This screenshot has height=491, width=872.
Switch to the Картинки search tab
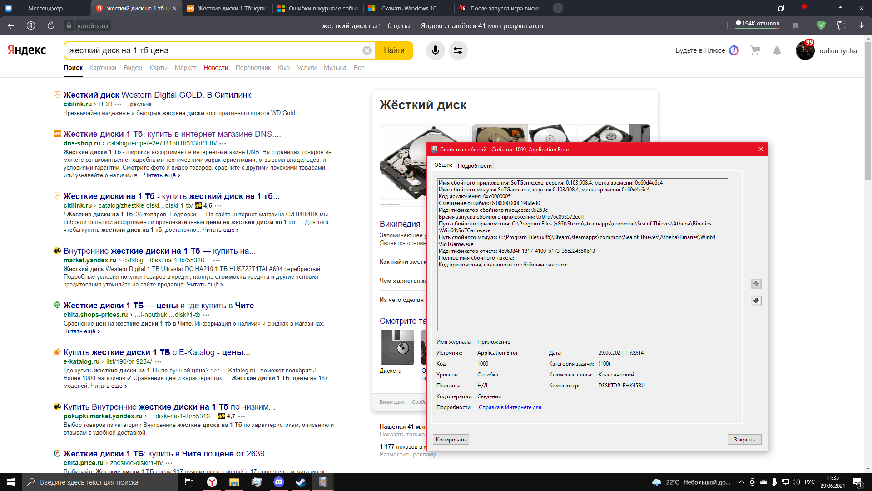pyautogui.click(x=103, y=68)
